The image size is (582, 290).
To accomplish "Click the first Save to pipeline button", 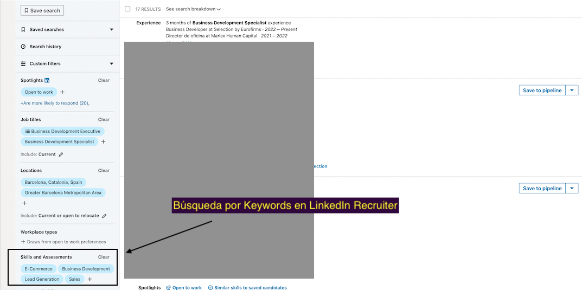I will 542,91.
